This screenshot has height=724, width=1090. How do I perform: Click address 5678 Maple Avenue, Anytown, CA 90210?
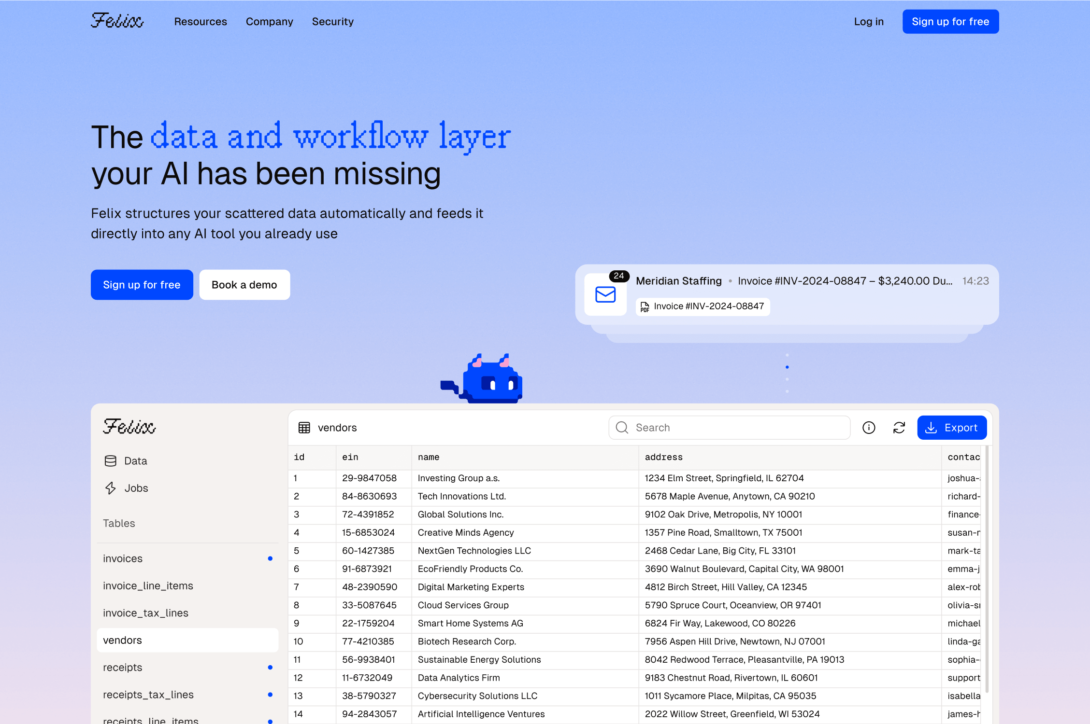pos(730,496)
